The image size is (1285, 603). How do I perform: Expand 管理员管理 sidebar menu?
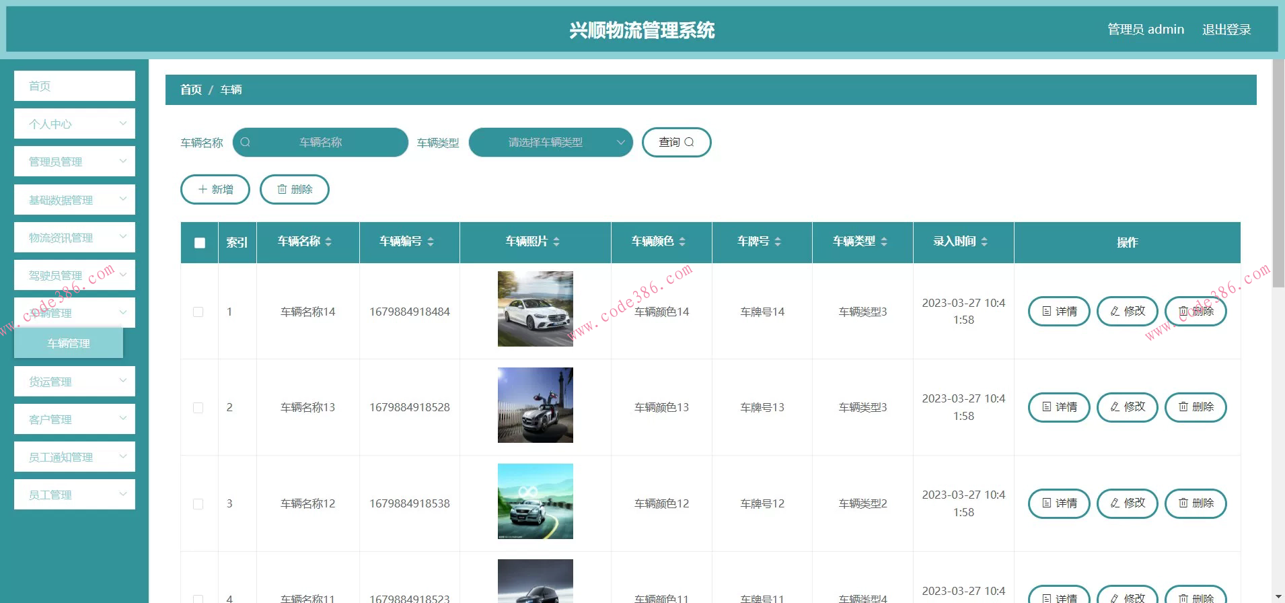click(x=75, y=162)
